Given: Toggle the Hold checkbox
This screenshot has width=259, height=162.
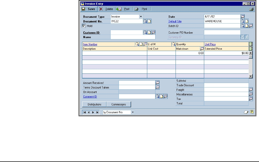Looking at the screenshot, I should pos(84,26).
